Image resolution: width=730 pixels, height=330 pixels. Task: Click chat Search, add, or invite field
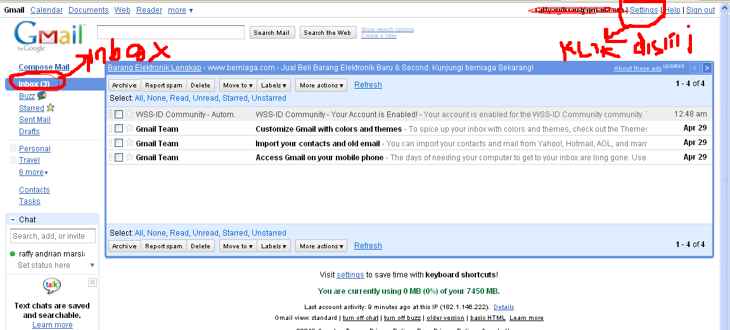(x=53, y=236)
